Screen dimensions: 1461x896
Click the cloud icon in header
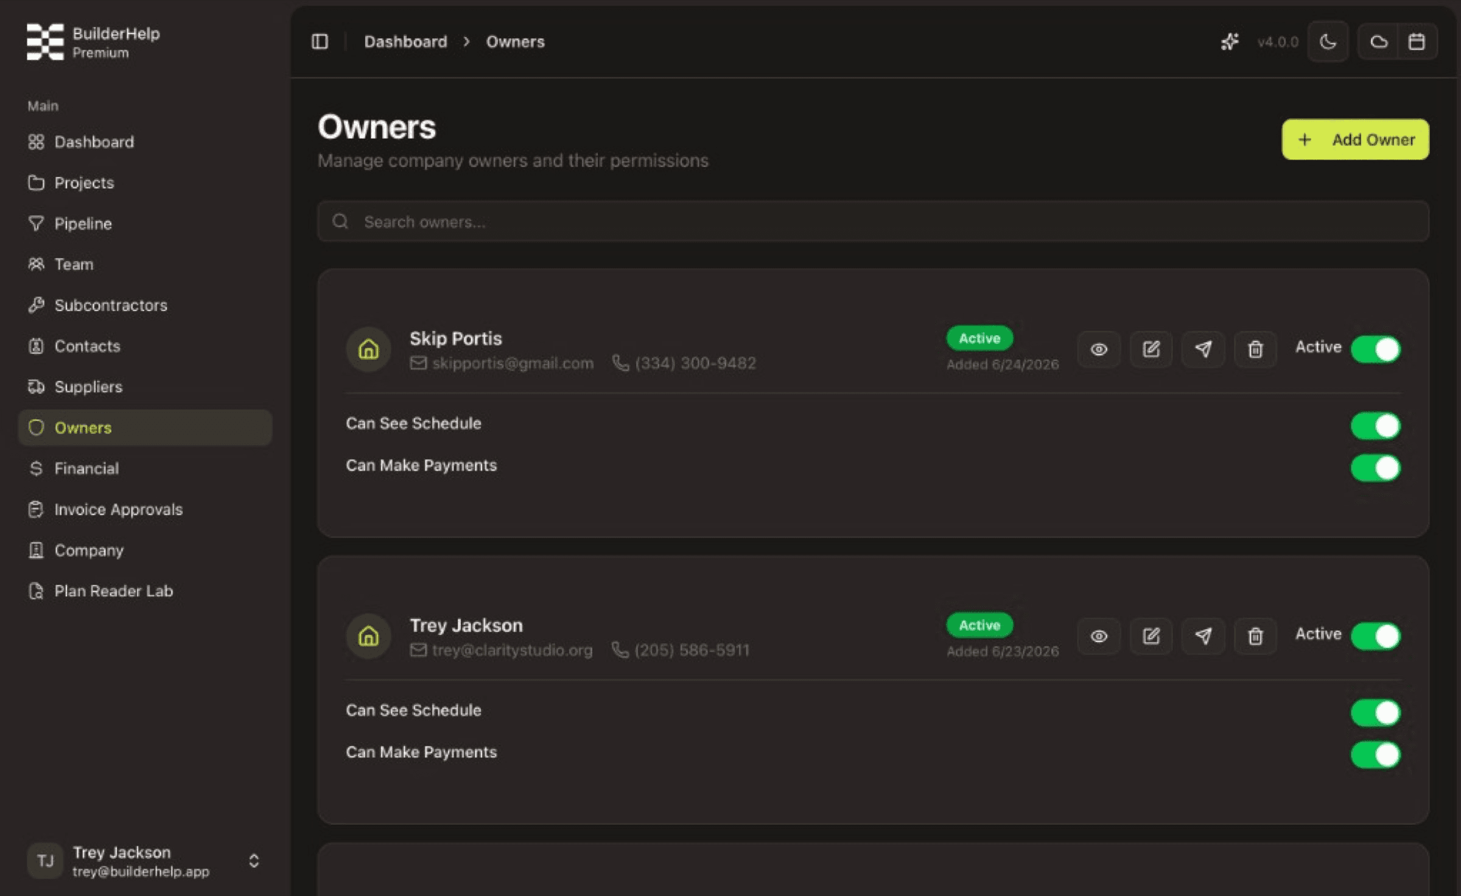coord(1379,41)
